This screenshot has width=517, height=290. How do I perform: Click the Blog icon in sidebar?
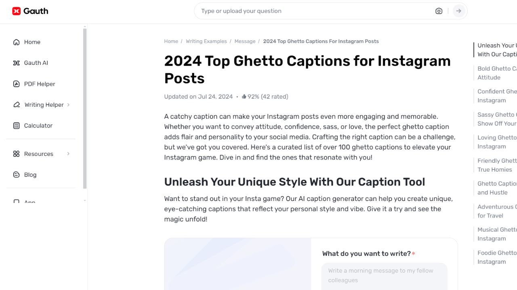coord(16,175)
